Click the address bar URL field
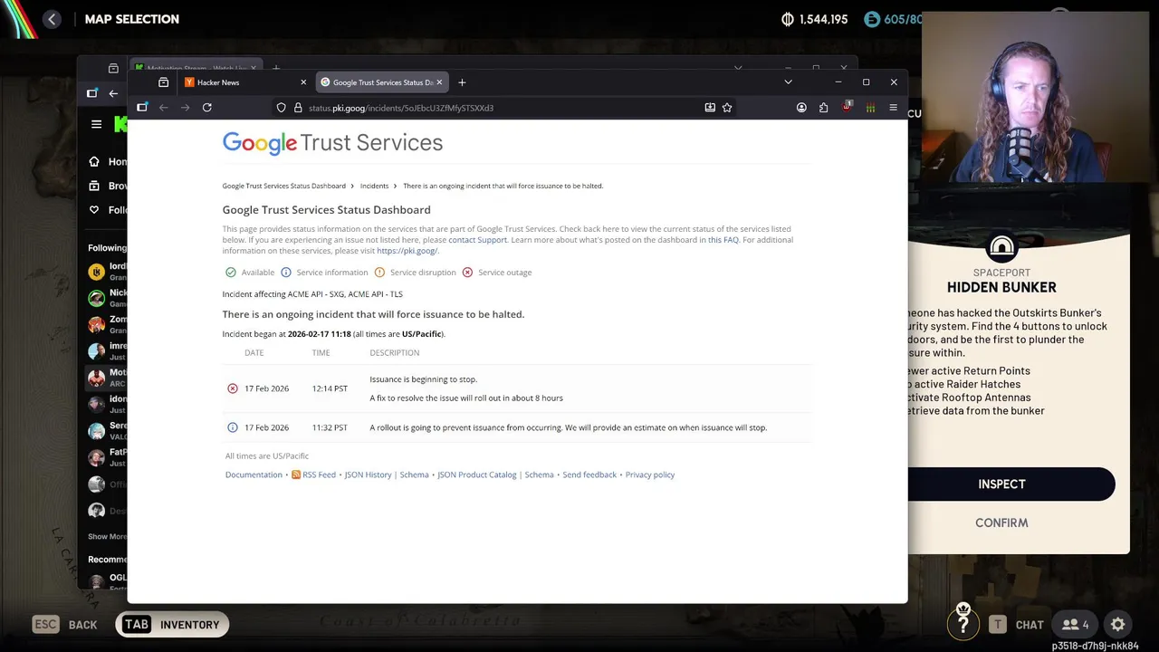 [498, 108]
